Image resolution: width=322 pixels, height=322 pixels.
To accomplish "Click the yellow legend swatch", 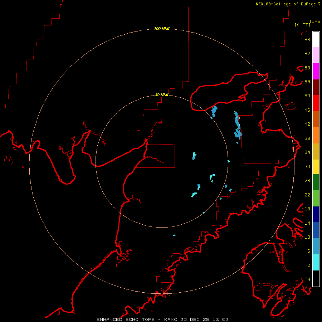I will pyautogui.click(x=316, y=167).
